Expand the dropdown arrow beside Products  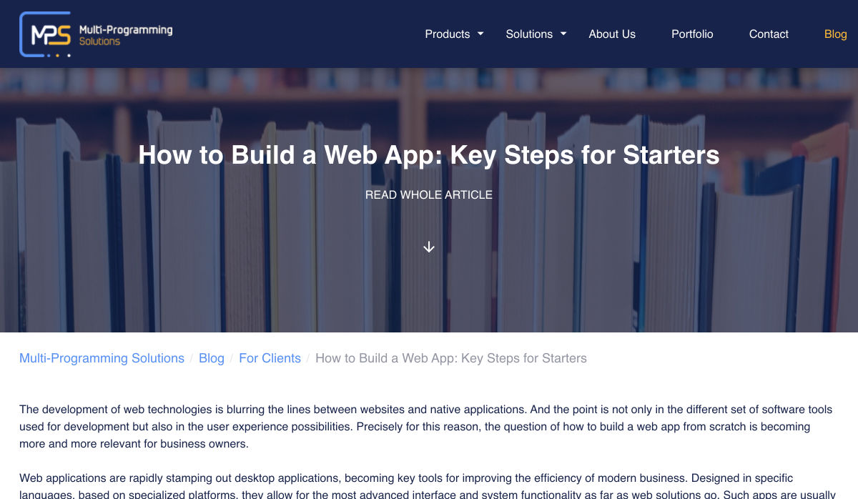coord(480,34)
